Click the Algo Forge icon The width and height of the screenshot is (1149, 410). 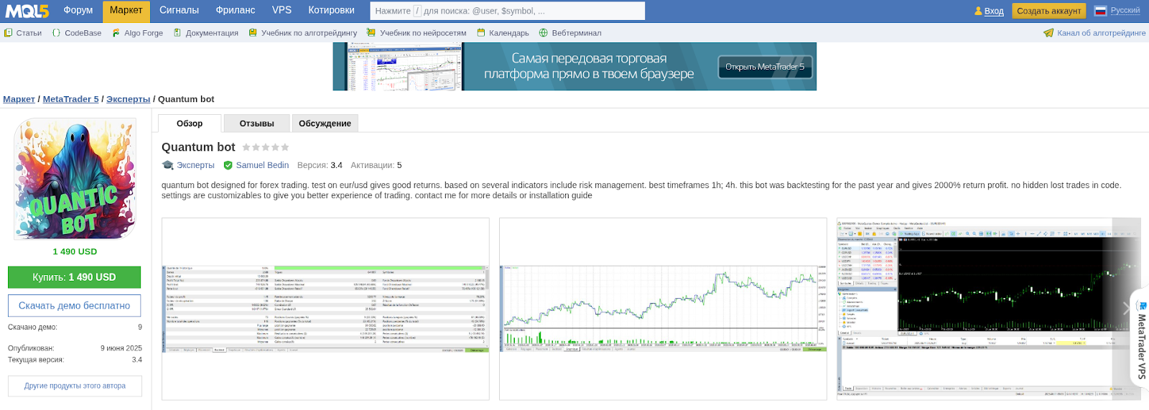(x=116, y=33)
